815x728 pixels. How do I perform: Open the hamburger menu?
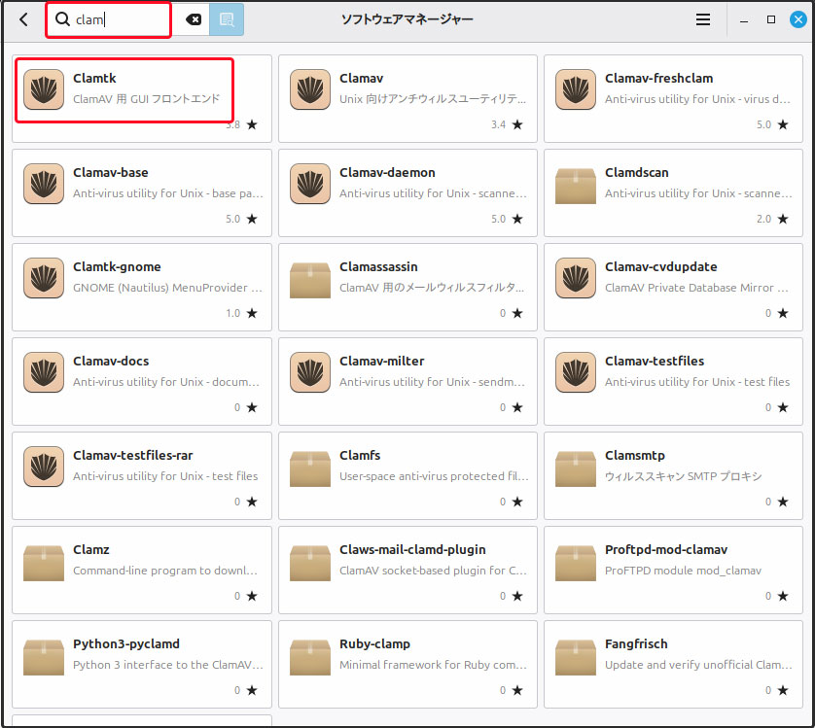703,19
